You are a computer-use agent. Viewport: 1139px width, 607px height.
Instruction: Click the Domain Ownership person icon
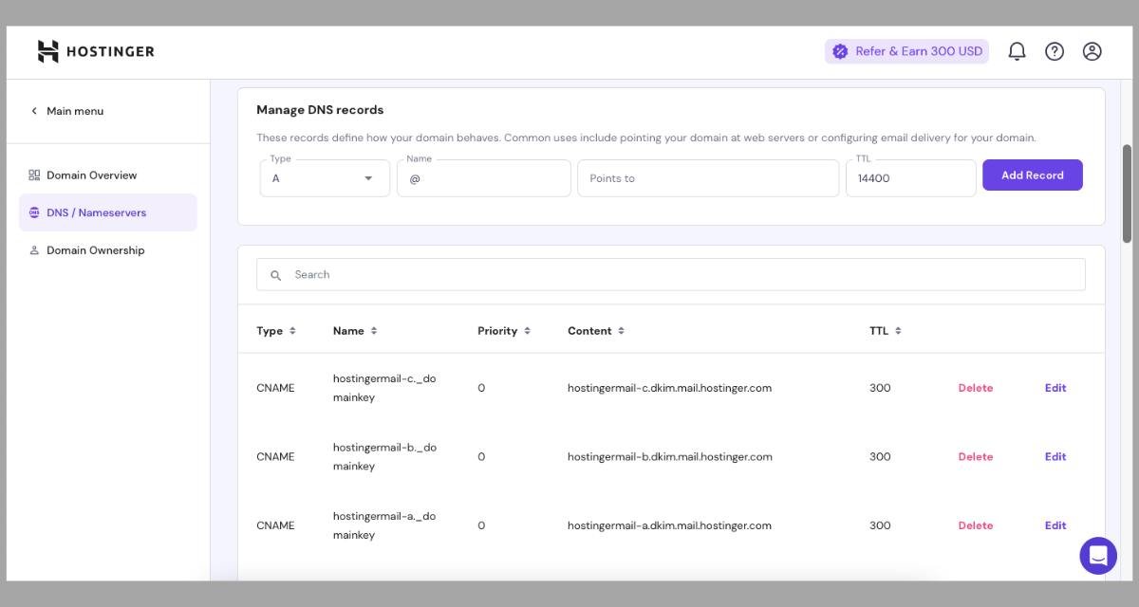pos(34,250)
